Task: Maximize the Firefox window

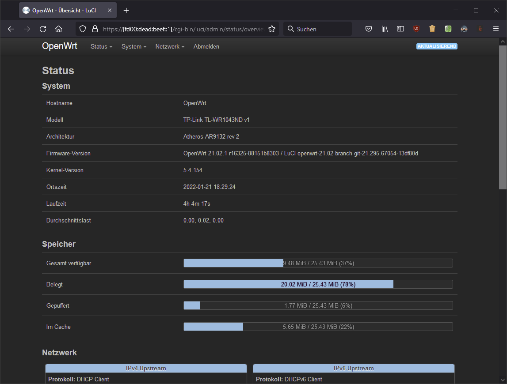Action: point(476,10)
